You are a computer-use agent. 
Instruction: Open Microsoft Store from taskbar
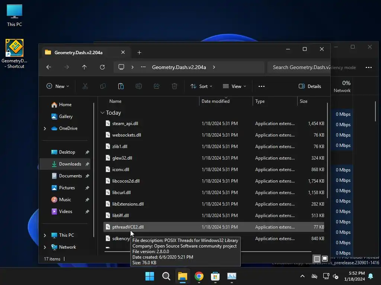click(215, 276)
